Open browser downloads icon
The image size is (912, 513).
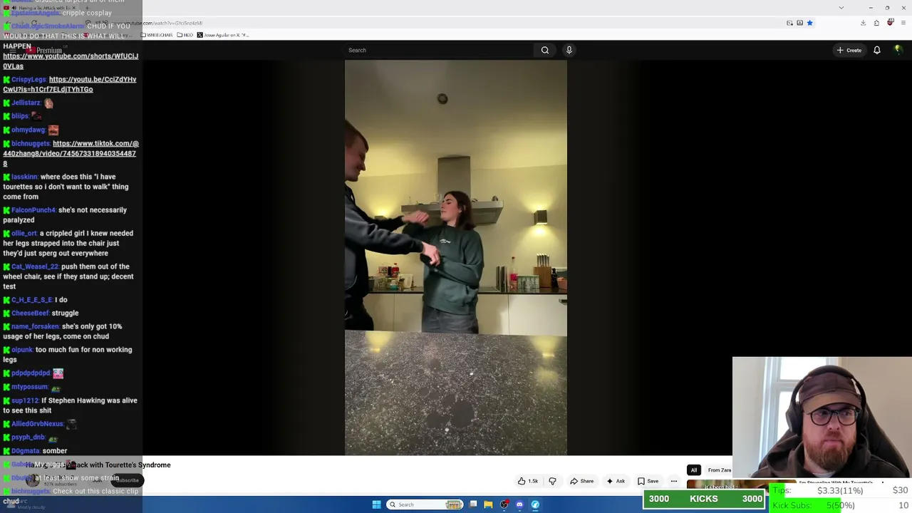[863, 23]
